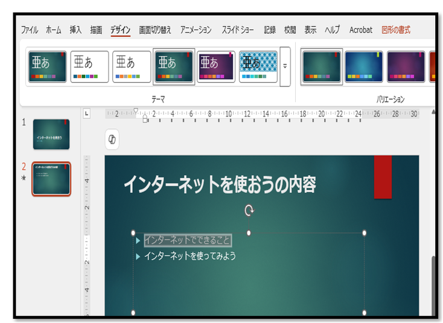Click the top-left sizing handle of text box
Image resolution: width=443 pixels, height=323 pixels.
coord(133,233)
